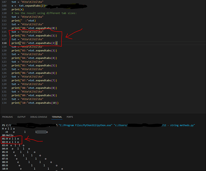The image size is (206, 171).
Task: Click the line with expandtabs(3)
Action: pos(34,51)
